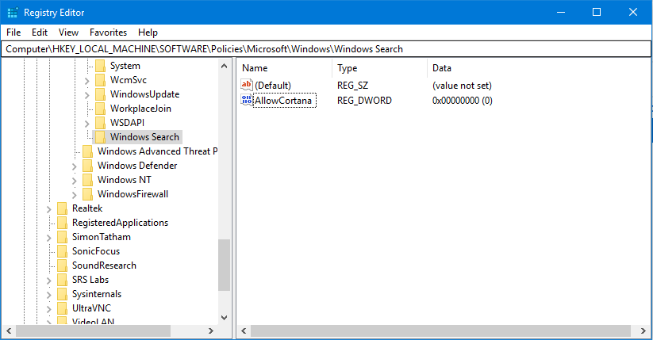The height and width of the screenshot is (340, 653).
Task: Click the (value not set) data cell
Action: (462, 86)
